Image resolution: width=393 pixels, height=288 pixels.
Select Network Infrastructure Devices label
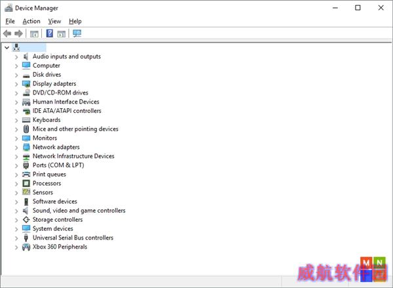pos(73,156)
